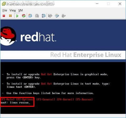The image size is (126, 118).
Task: Click the F5-Rescue label in console
Action: (84, 99)
